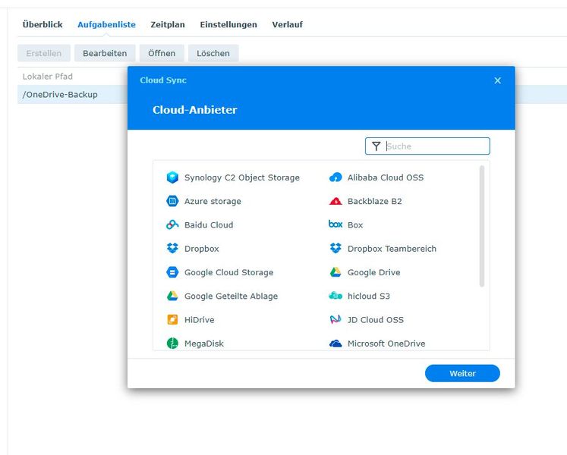Image resolution: width=567 pixels, height=455 pixels.
Task: Choose the Baidu Cloud icon
Action: pos(172,224)
